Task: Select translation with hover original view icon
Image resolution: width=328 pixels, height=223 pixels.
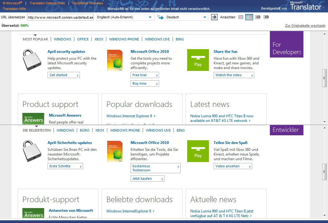Action: click(266, 17)
